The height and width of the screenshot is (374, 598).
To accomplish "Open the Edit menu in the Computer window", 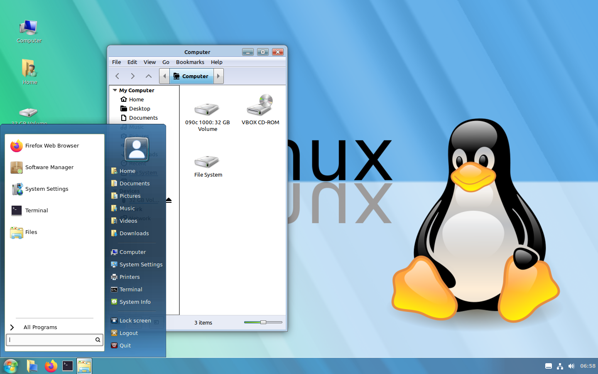I will (x=132, y=62).
